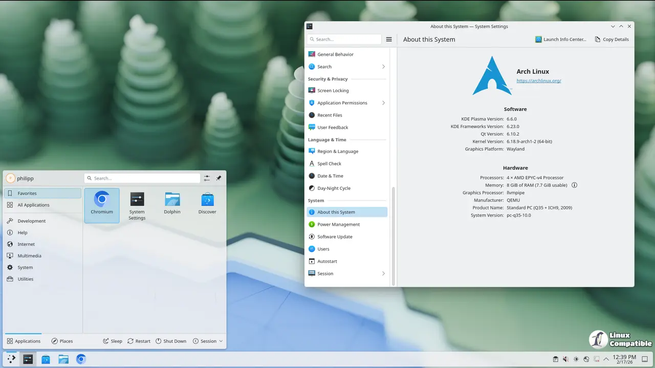
Task: Click the muted audio volume tray icon
Action: [x=565, y=359]
